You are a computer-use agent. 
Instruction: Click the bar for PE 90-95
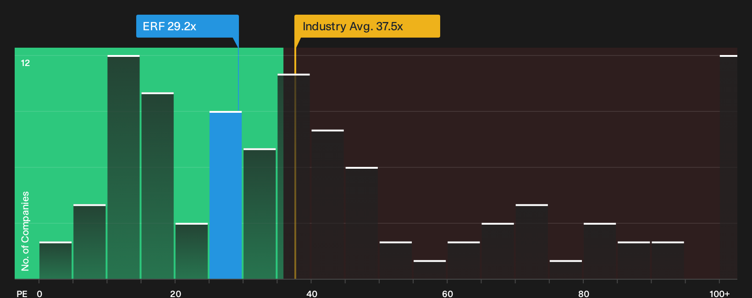pos(668,260)
